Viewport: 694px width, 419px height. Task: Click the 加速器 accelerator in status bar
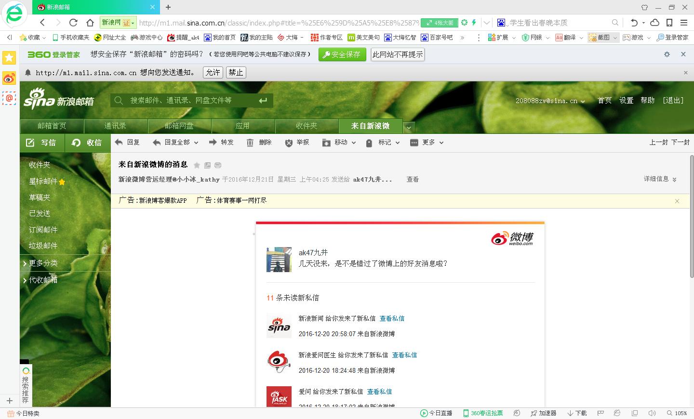(x=543, y=413)
